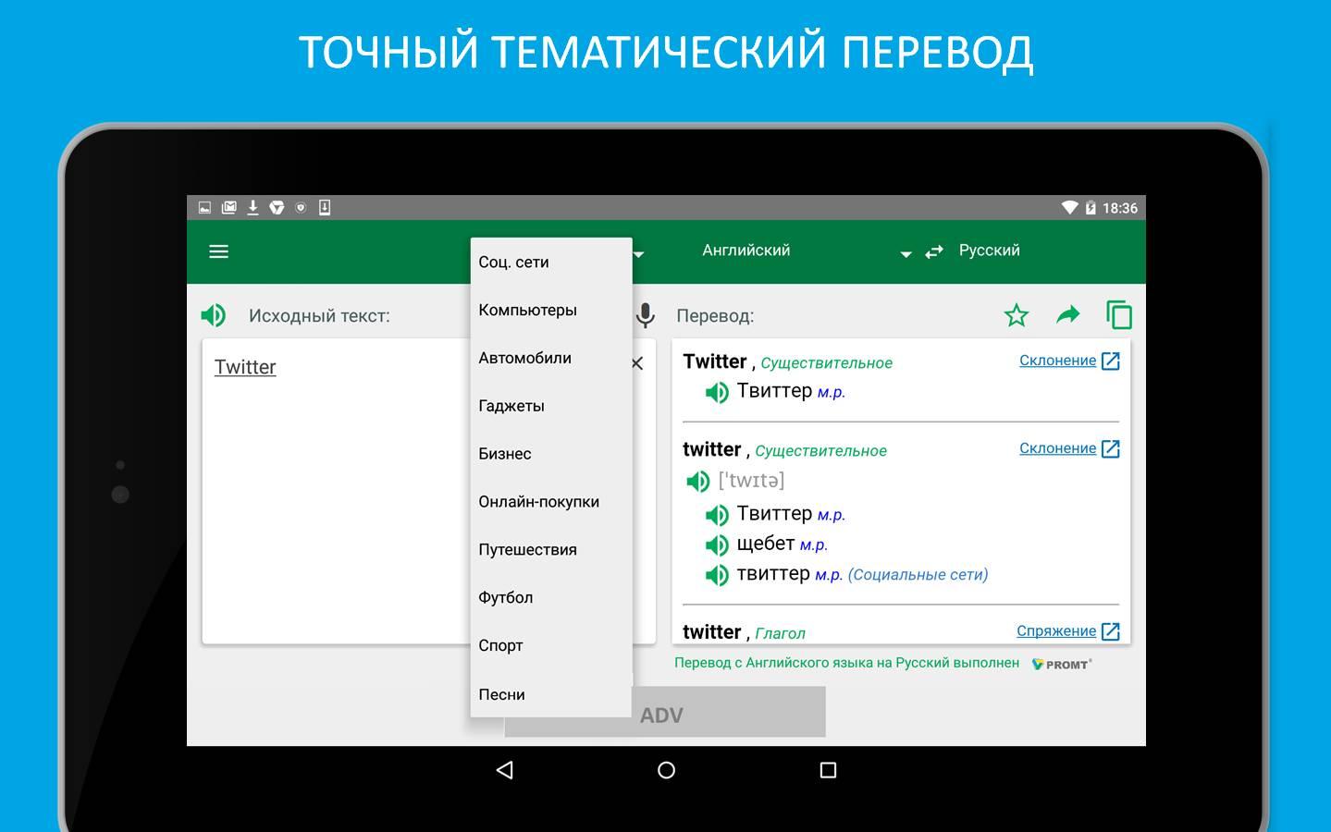The height and width of the screenshot is (832, 1331).
Task: Play the ['twɪtə] transcription audio
Action: pyautogui.click(x=697, y=481)
